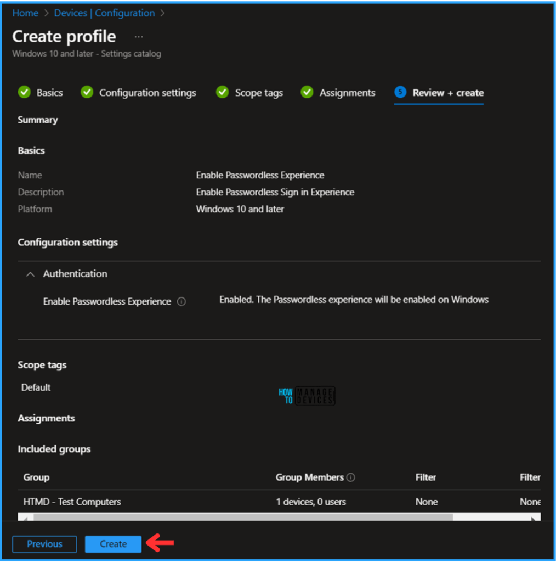Click the '1 devices, 0 users' cell

coord(311,502)
